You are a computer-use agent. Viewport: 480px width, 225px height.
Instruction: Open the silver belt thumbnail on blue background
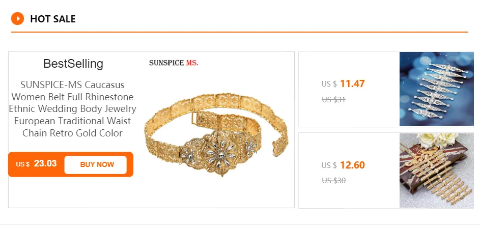pos(436,89)
